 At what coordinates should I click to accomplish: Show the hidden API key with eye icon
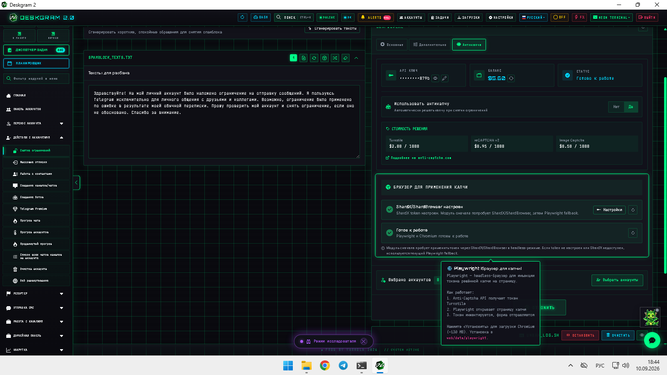click(x=435, y=78)
